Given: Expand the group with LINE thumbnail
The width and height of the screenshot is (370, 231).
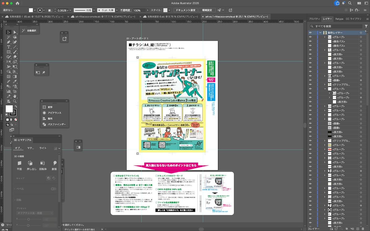Looking at the screenshot, I should pyautogui.click(x=325, y=106).
